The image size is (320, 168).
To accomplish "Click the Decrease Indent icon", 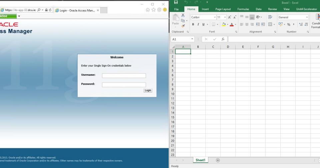I will 258,24.
